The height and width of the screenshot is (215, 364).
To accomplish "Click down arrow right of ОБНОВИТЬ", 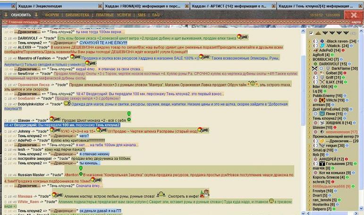I will pos(36,15).
